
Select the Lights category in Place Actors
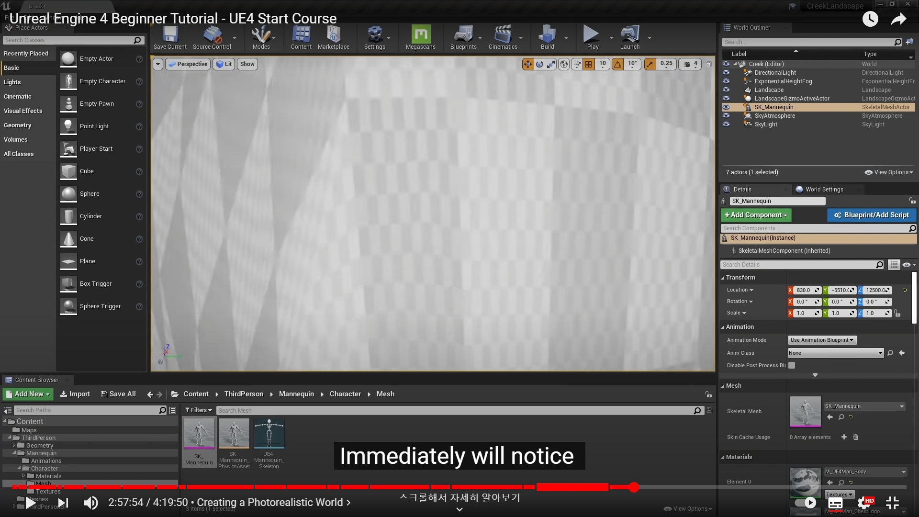click(x=12, y=82)
